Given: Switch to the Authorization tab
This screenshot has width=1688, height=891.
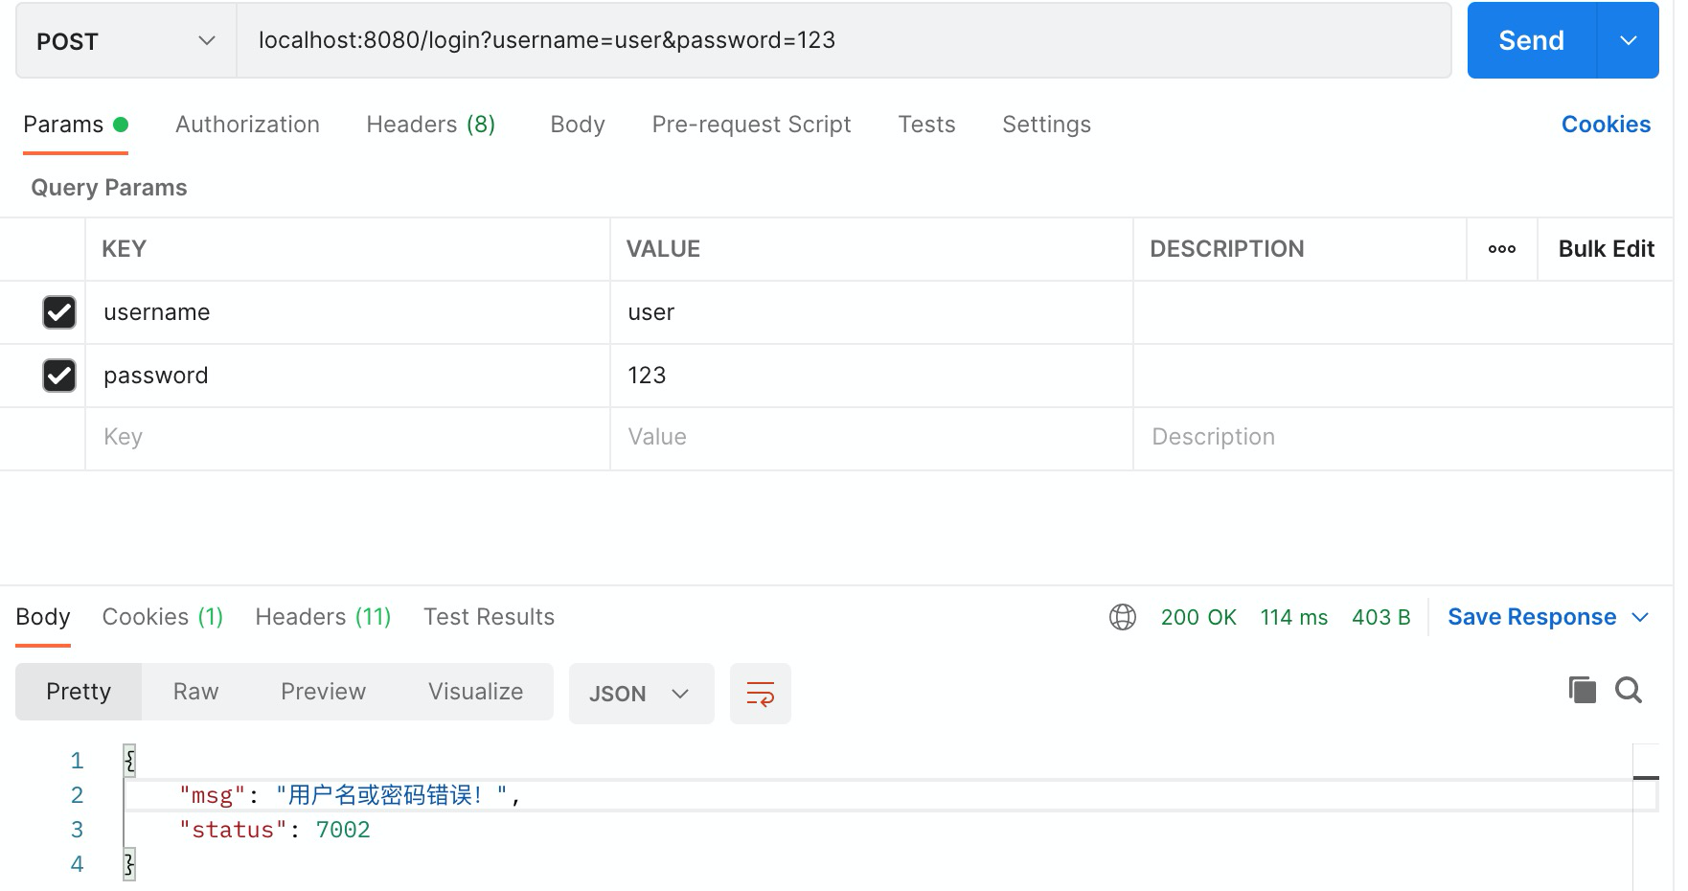Looking at the screenshot, I should click(246, 125).
